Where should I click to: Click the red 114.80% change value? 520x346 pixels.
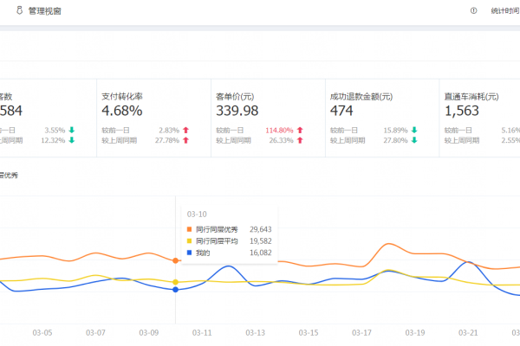(x=279, y=130)
